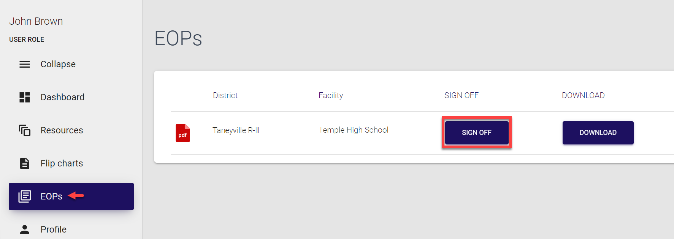
Task: Click the Dashboard grid icon
Action: (x=25, y=97)
